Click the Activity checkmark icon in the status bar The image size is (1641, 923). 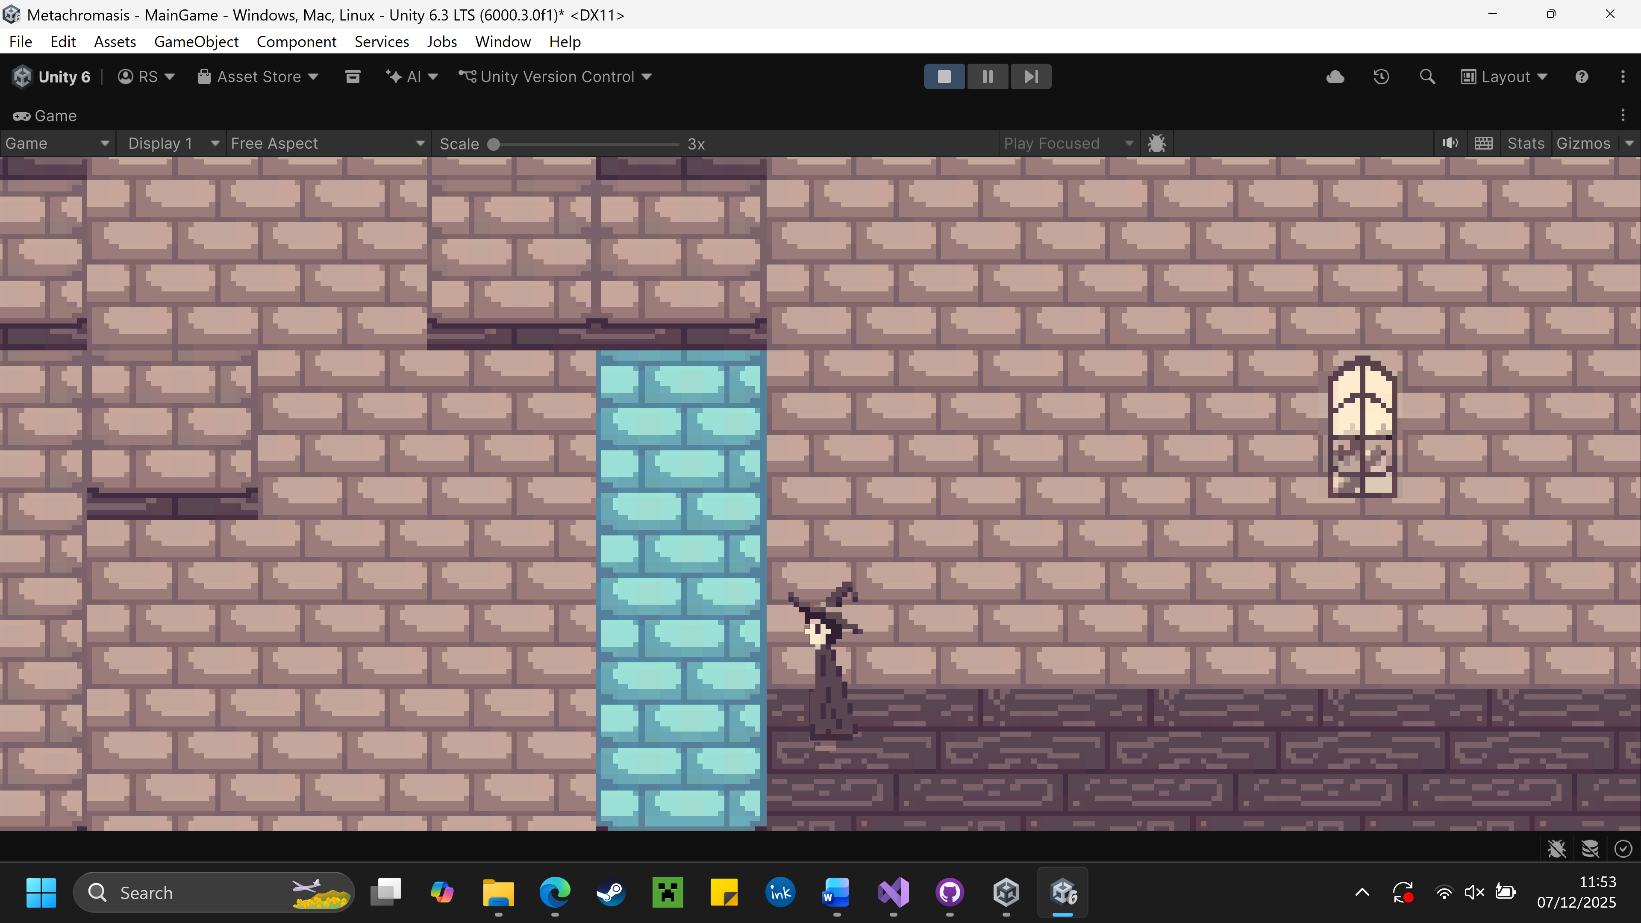[1623, 849]
